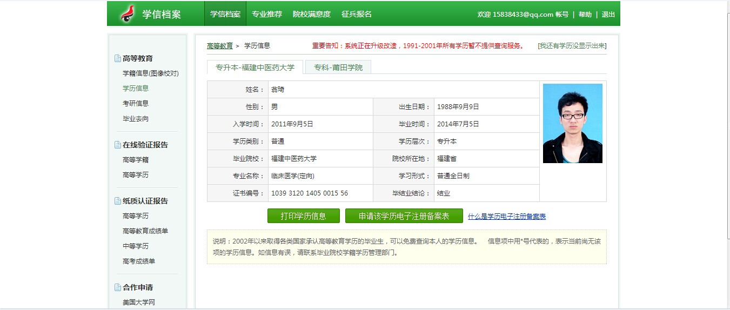Click 申请该学历电子注册备案表 button
This screenshot has width=730, height=310.
pos(404,216)
